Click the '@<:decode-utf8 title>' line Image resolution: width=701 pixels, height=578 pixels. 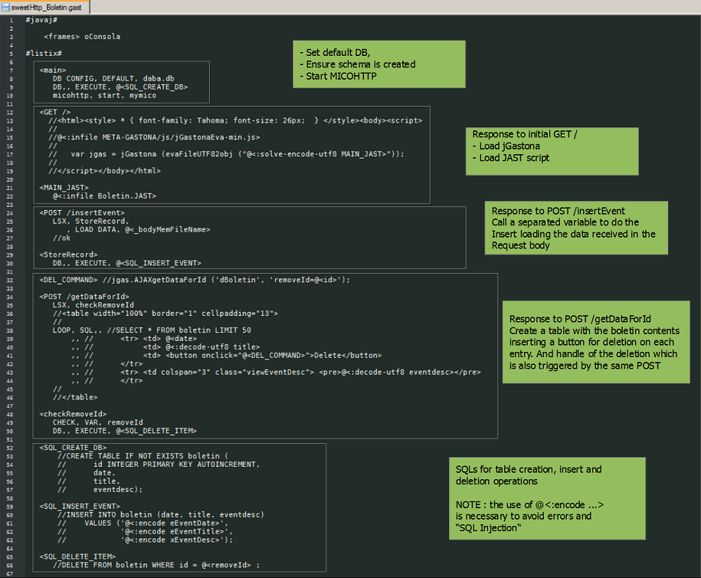tap(165, 347)
